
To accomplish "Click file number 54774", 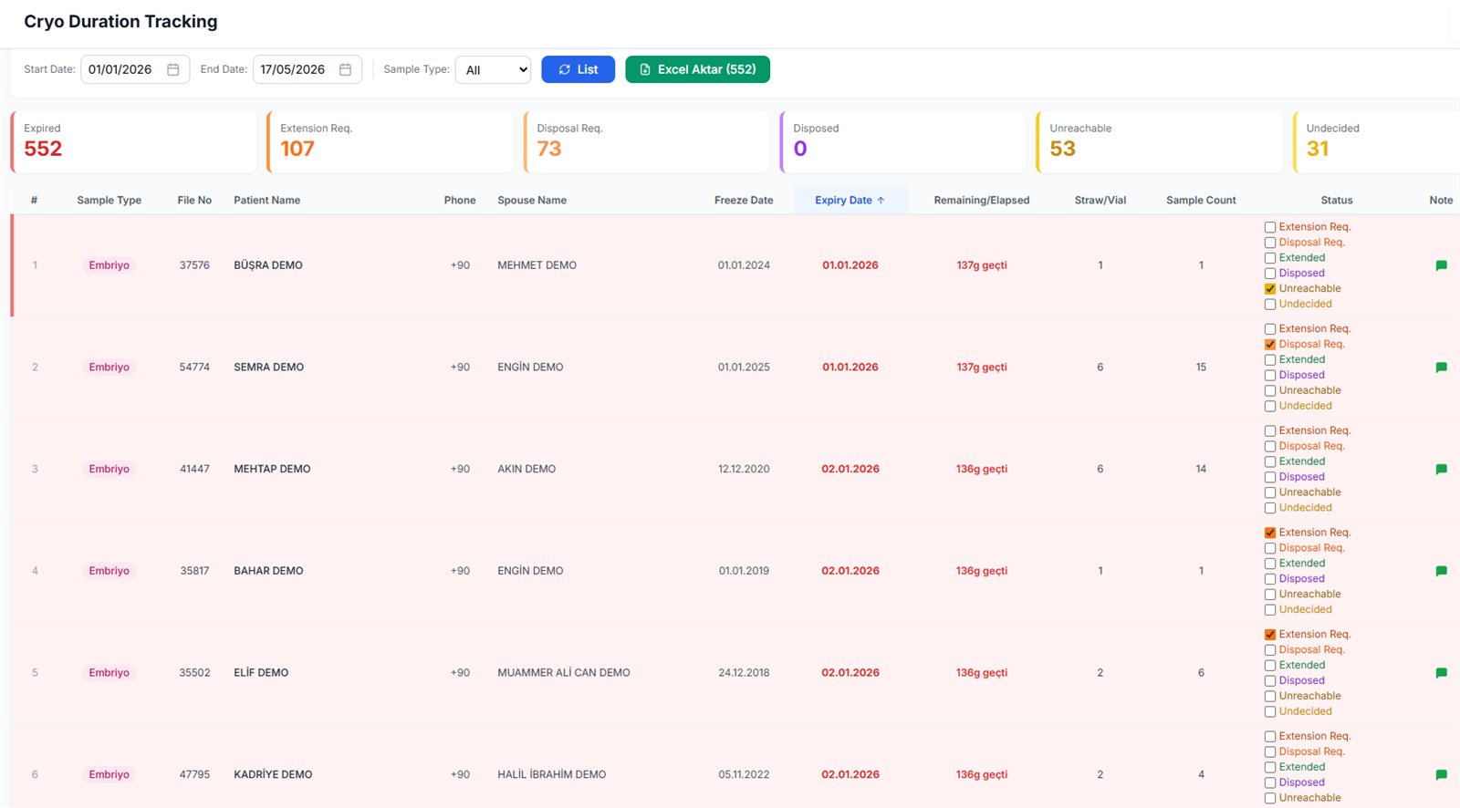I will [x=194, y=368].
